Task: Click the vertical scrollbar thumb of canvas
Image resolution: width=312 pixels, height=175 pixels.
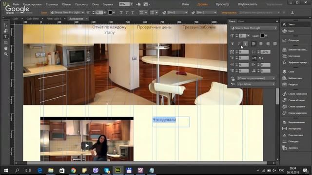Action: [x=277, y=96]
